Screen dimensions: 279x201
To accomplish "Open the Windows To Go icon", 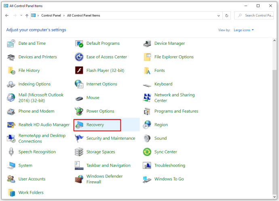I will pyautogui.click(x=147, y=179).
